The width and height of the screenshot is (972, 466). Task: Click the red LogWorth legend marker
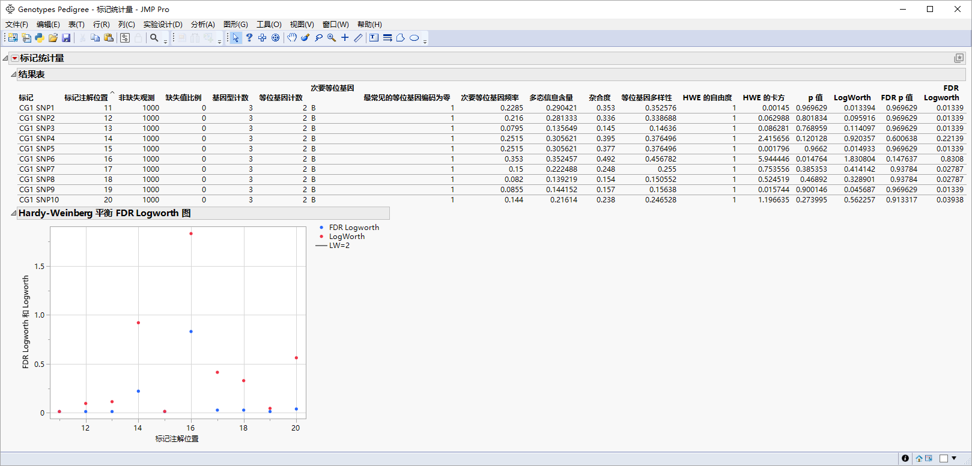(322, 237)
